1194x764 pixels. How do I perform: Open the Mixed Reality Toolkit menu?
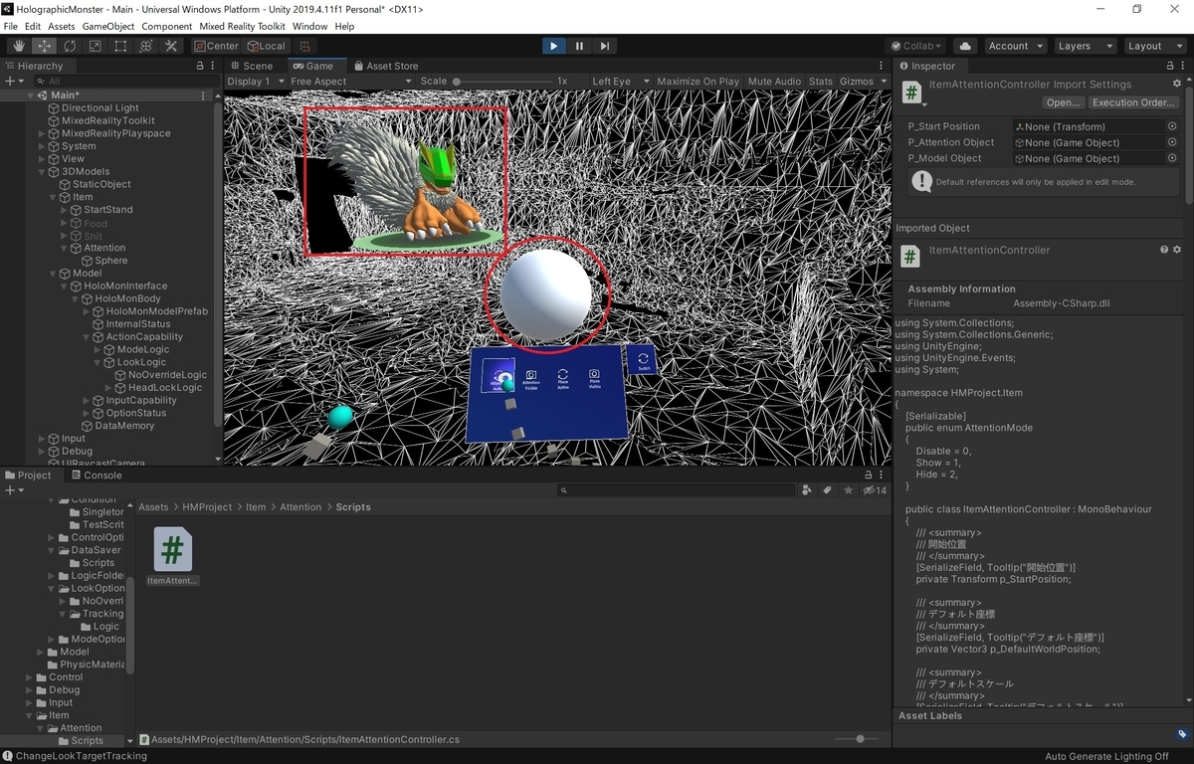[242, 26]
